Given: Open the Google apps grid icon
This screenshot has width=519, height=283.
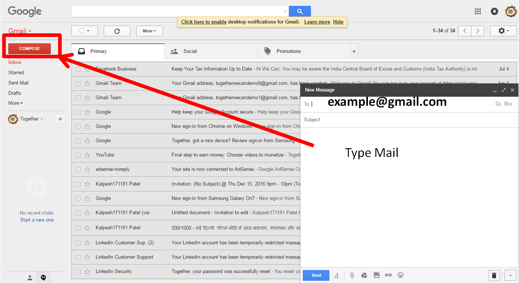Looking at the screenshot, I should [478, 11].
